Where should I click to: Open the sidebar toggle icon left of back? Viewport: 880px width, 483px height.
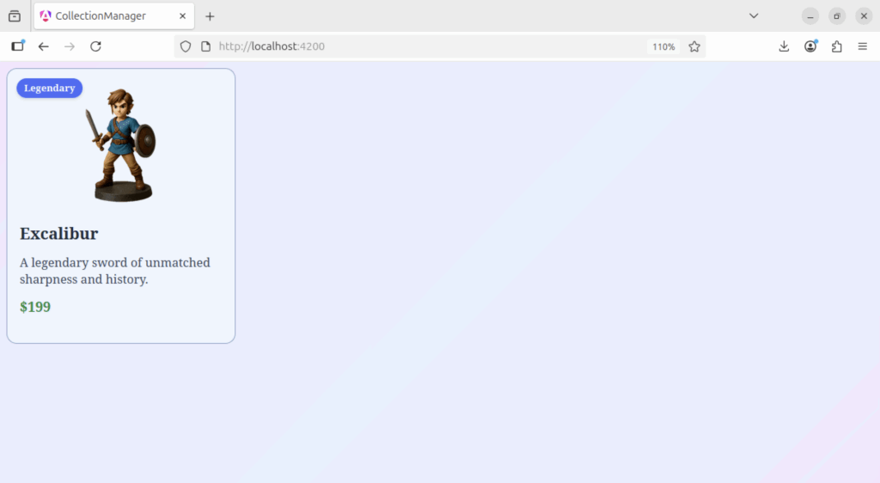pyautogui.click(x=18, y=46)
